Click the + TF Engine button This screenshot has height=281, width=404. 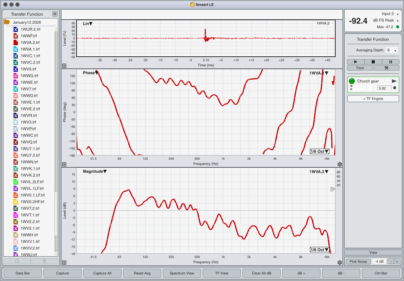tap(373, 99)
